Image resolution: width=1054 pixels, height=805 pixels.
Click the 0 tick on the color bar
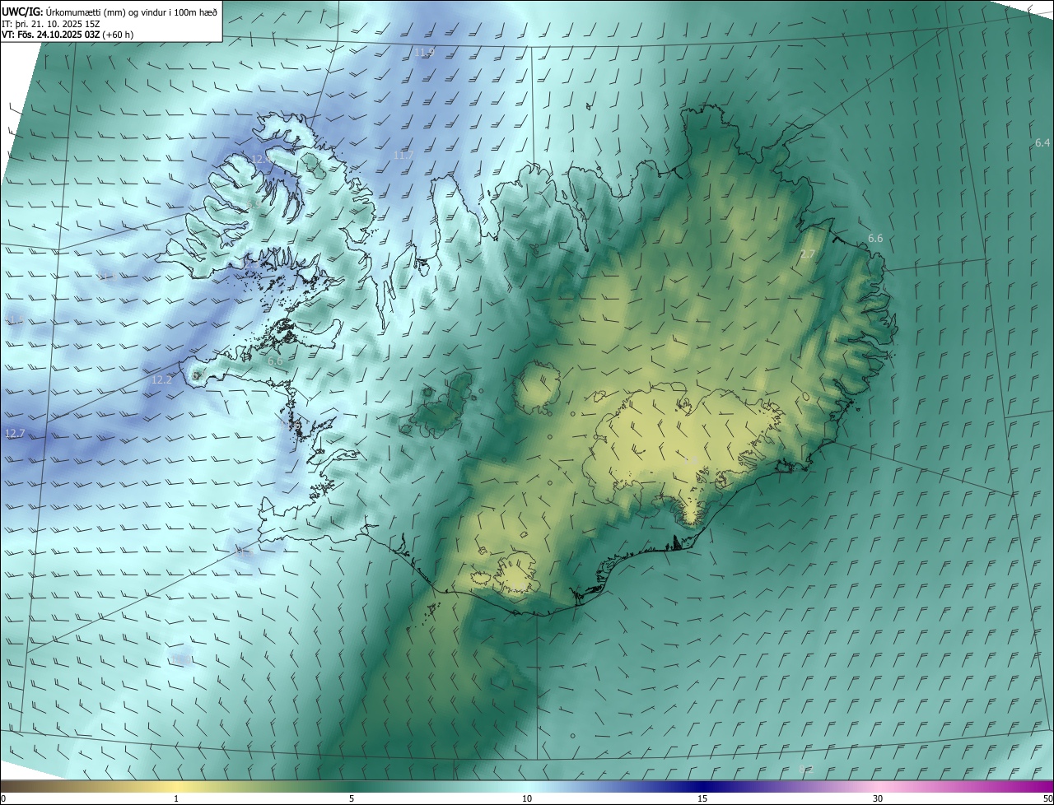[3, 798]
